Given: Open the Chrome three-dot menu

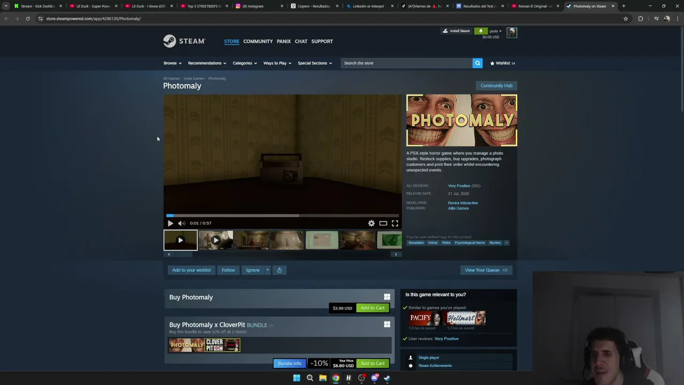Looking at the screenshot, I should click(678, 19).
